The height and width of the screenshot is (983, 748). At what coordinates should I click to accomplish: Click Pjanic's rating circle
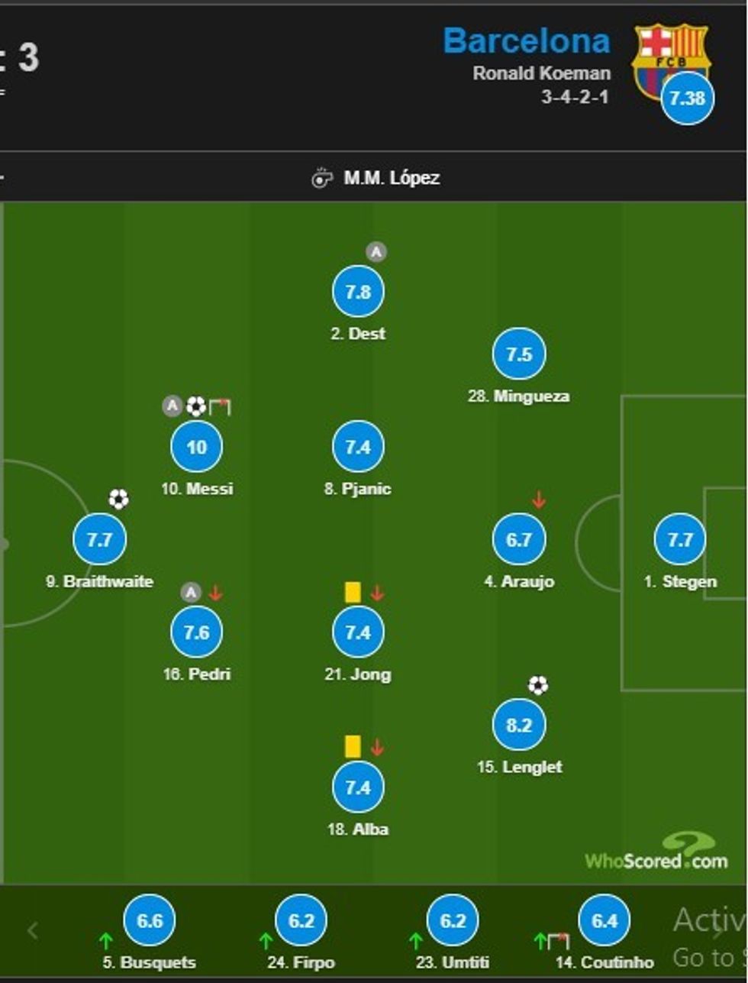click(x=358, y=447)
